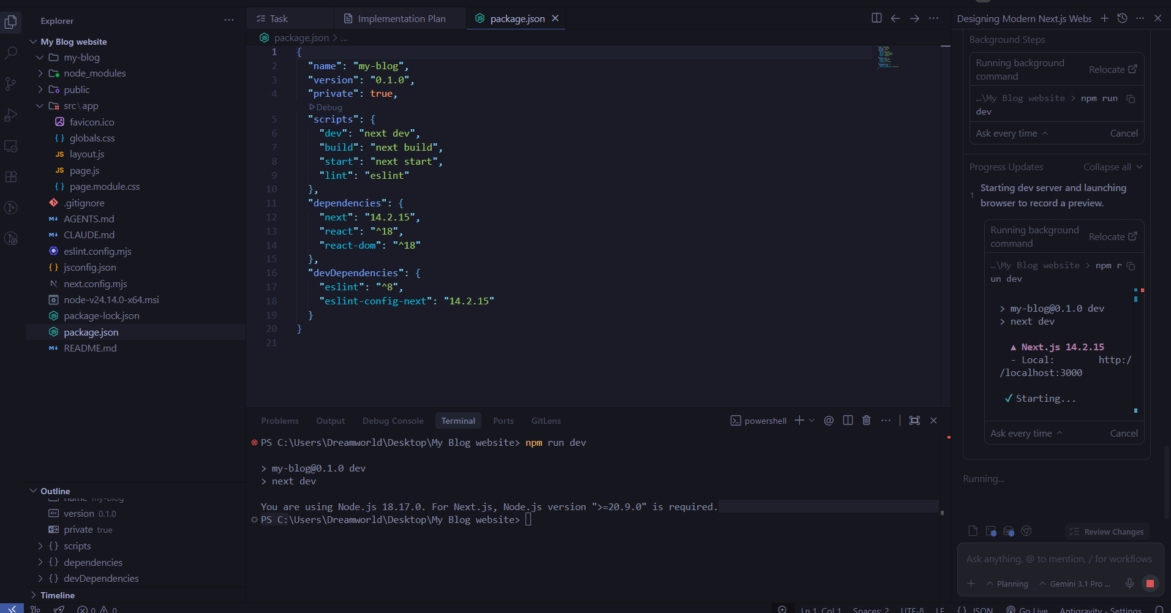Click the Go Live status bar item
This screenshot has width=1171, height=613.
tap(1027, 610)
